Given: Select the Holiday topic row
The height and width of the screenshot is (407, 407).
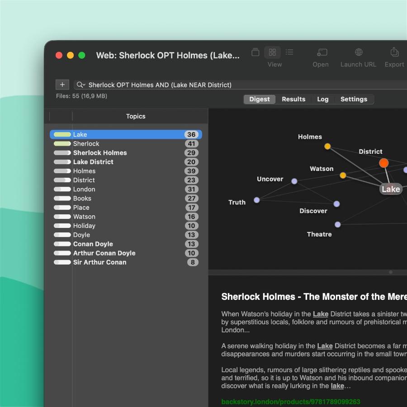Looking at the screenshot, I should [x=126, y=226].
